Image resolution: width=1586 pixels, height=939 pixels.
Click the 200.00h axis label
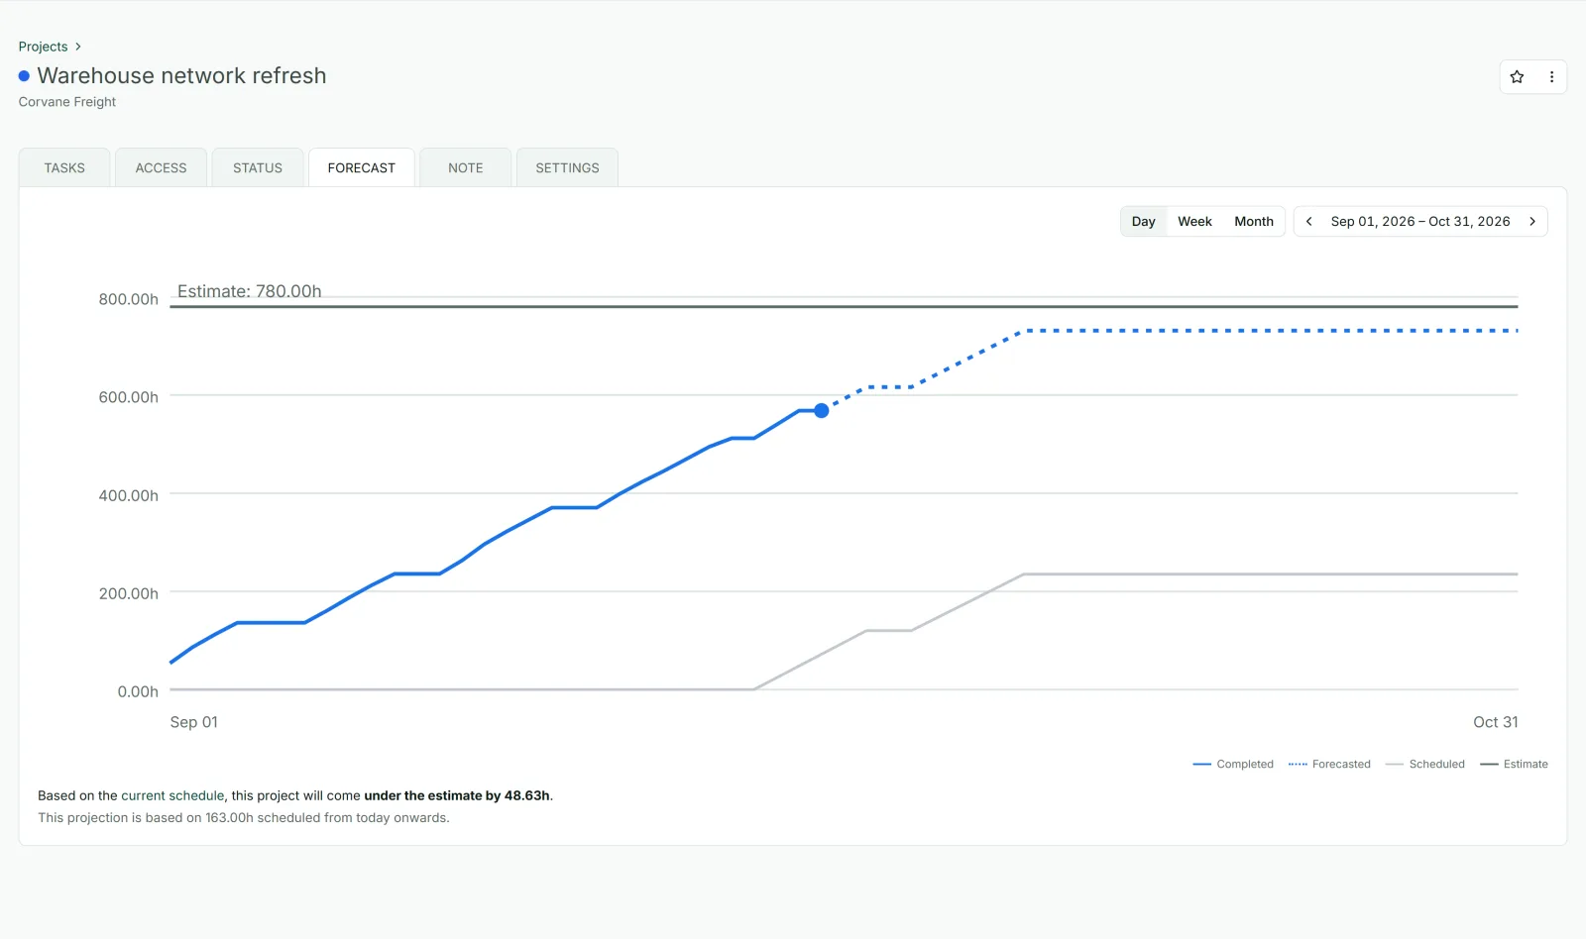click(128, 593)
